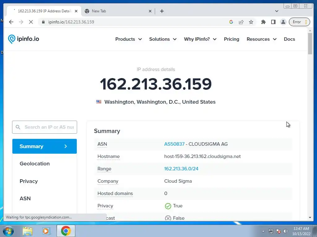317x237 pixels.
Task: Click the search magnifier icon
Action: coord(18,127)
